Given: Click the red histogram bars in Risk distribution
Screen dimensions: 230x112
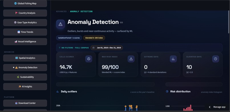Looking at the screenshot, I should click(x=188, y=108).
